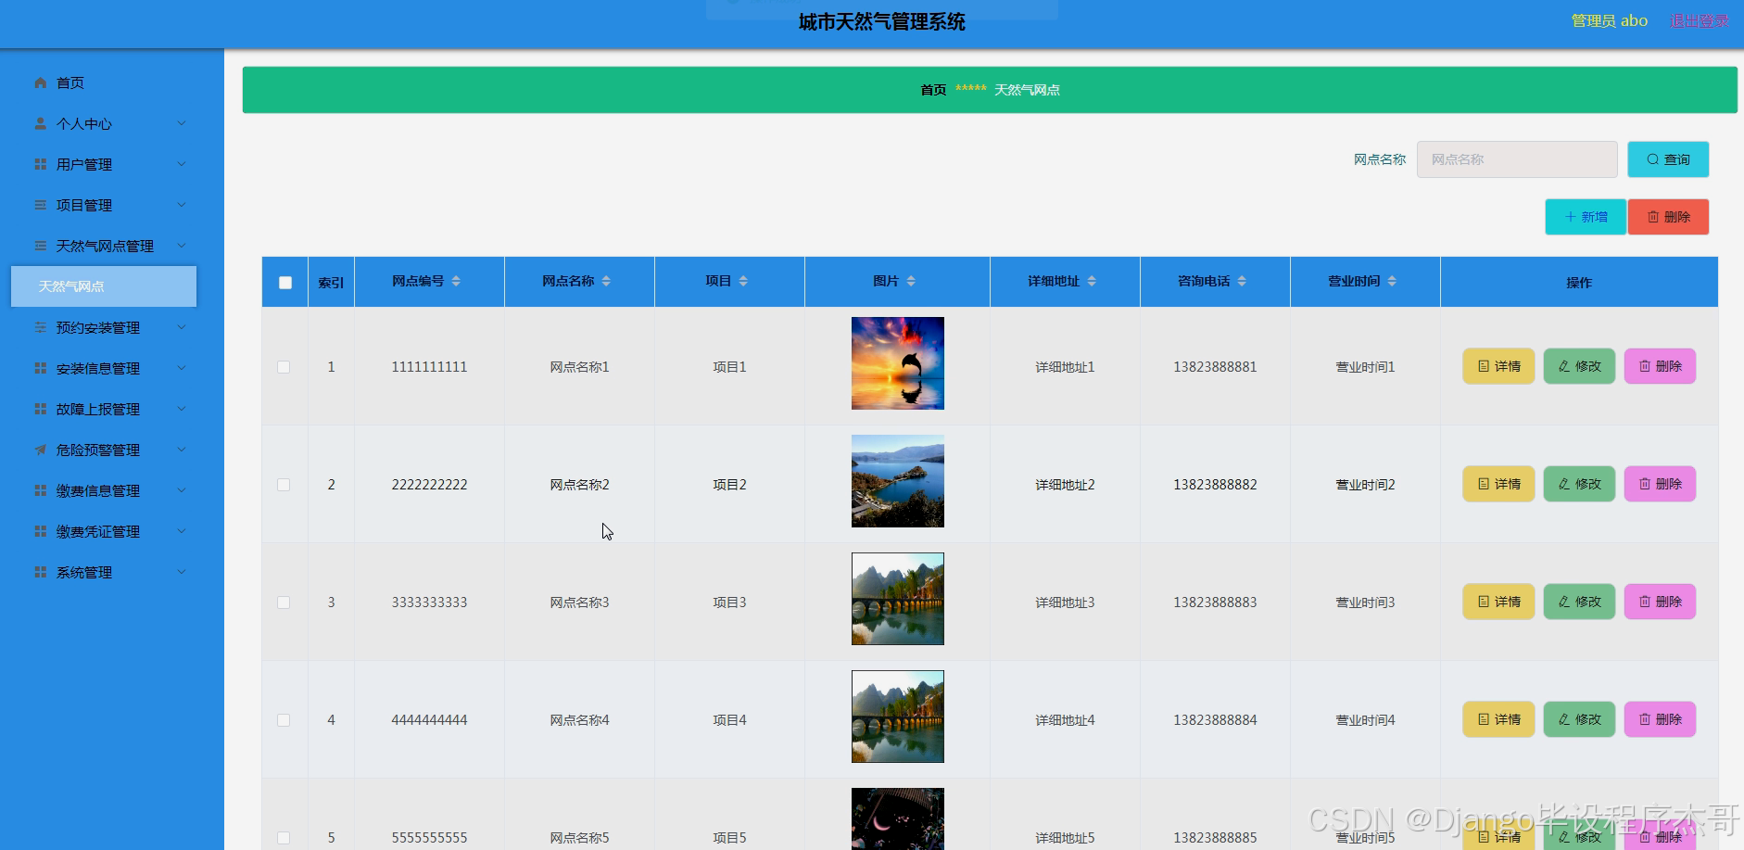Click the grid icon beside 安装信息管理
1744x850 pixels.
(41, 368)
